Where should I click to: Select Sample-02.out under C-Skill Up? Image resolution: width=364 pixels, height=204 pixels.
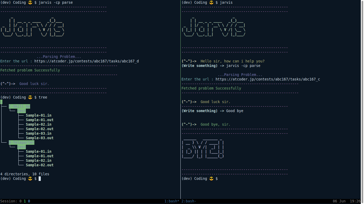40,129
